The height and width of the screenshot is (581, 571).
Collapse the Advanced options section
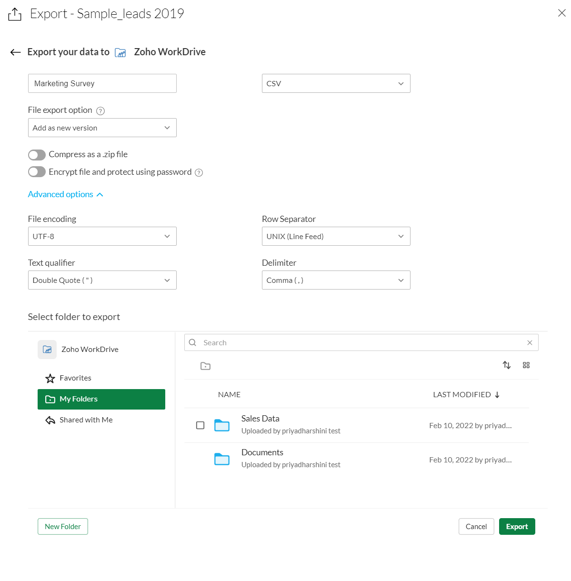[x=66, y=194]
